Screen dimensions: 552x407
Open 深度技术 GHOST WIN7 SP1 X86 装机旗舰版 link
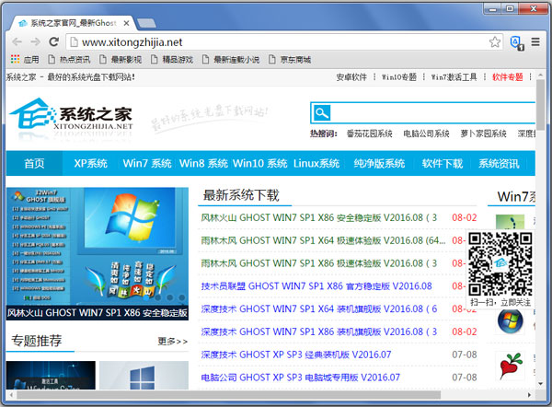pos(318,331)
